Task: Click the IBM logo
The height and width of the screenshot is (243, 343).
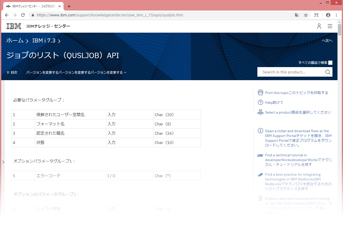Action: click(x=14, y=26)
